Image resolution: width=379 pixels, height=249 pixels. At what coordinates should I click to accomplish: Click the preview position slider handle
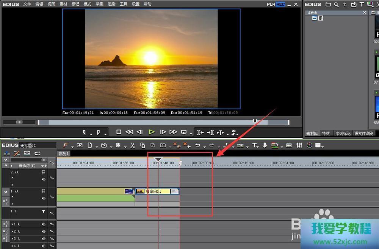click(255, 121)
